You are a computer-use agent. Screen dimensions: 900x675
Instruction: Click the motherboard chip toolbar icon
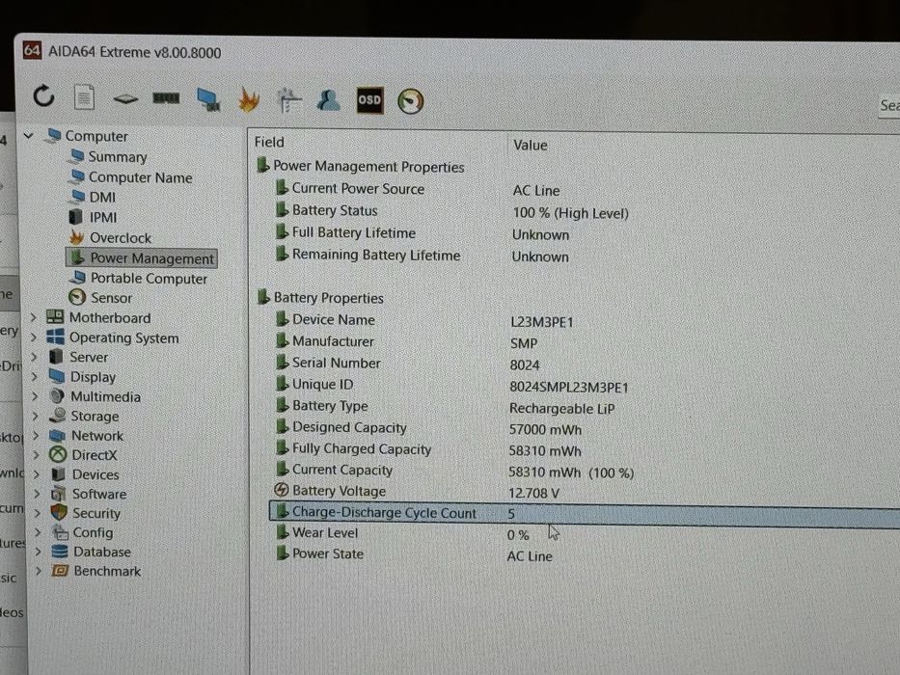point(125,98)
